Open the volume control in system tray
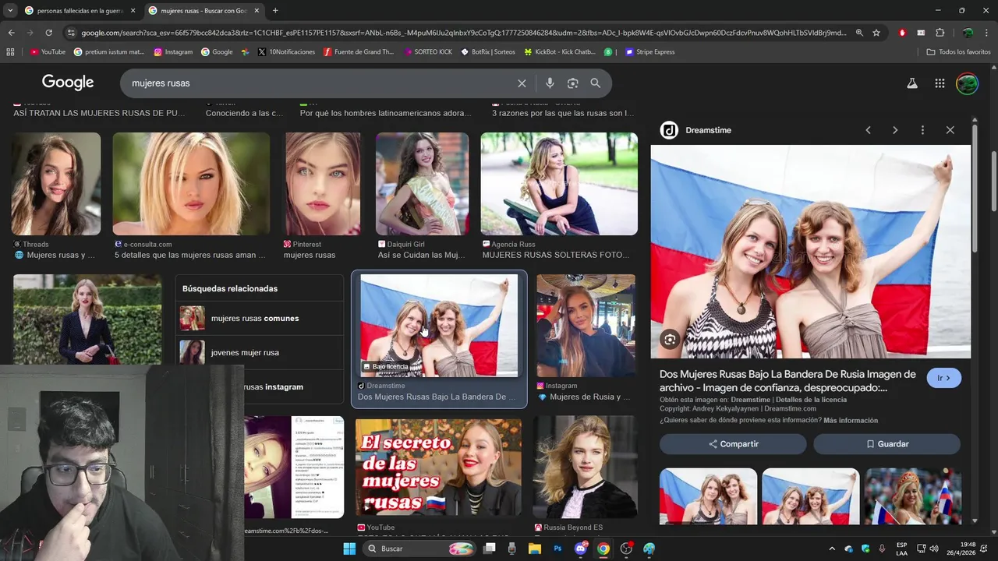Viewport: 998px width, 561px height. point(934,549)
